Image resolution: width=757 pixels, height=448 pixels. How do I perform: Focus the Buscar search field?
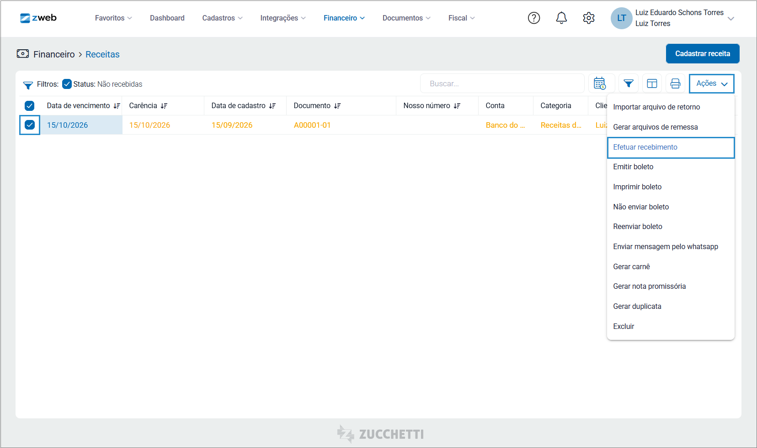click(x=502, y=83)
